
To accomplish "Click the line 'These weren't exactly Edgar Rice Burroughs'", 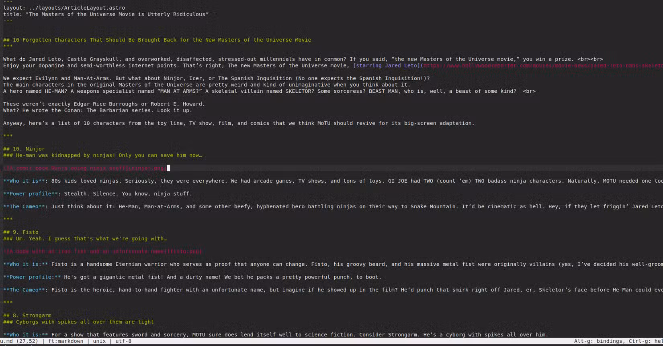I will (x=104, y=104).
